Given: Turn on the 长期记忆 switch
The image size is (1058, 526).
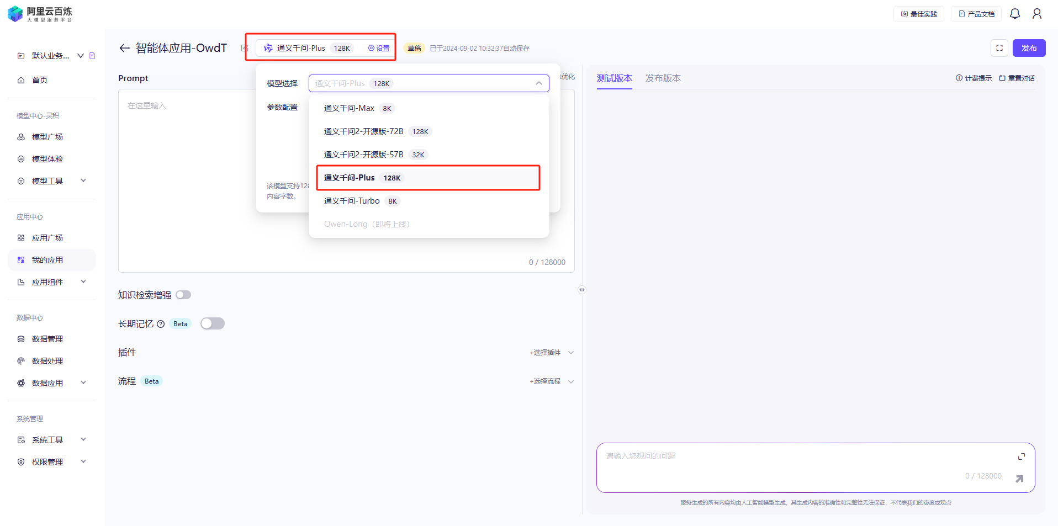Looking at the screenshot, I should (x=213, y=324).
